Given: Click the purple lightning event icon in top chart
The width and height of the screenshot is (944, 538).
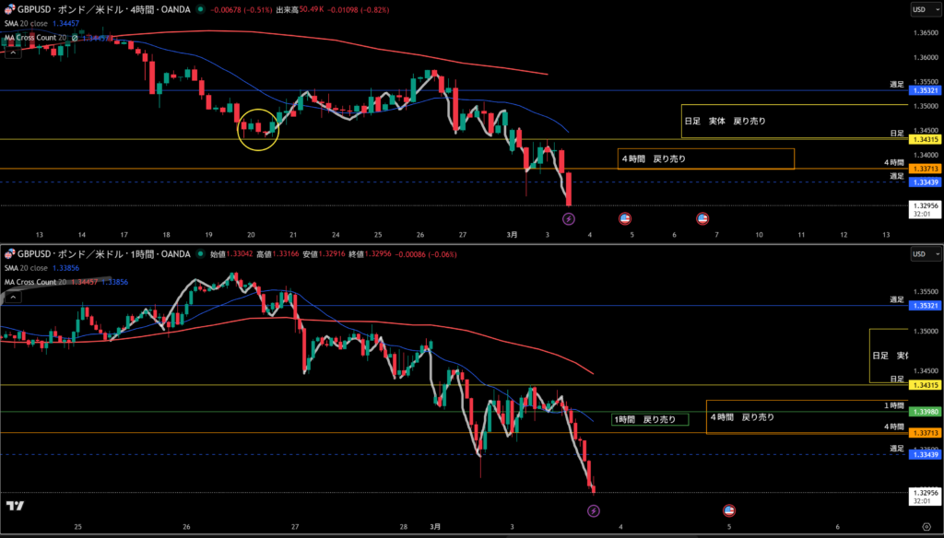Looking at the screenshot, I should coord(569,218).
